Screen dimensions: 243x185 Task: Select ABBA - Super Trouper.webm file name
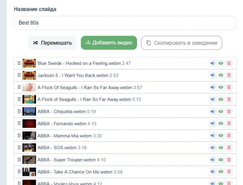[x=67, y=160]
